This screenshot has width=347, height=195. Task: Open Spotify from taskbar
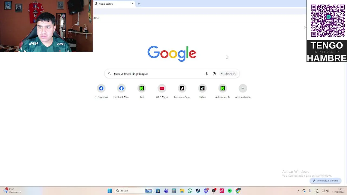(x=230, y=191)
